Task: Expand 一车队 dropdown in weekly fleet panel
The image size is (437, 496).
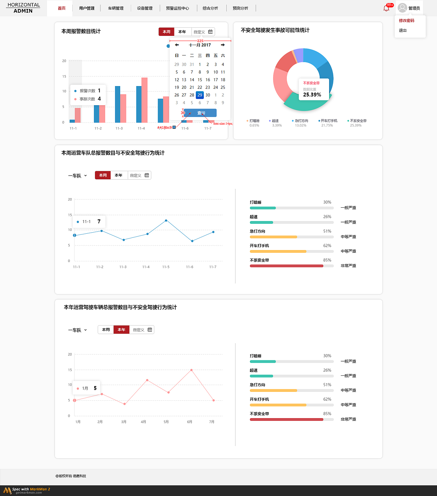Action: coord(77,176)
